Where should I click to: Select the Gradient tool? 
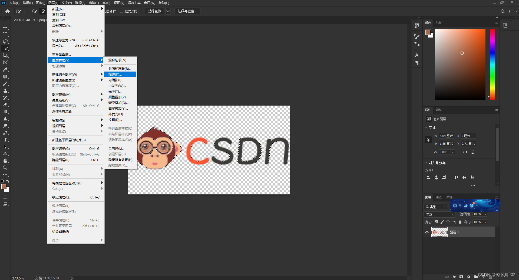pos(5,112)
